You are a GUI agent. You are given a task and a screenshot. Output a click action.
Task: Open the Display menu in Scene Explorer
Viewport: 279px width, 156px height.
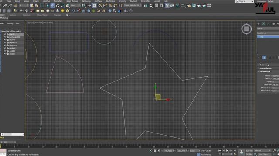click(x=10, y=23)
